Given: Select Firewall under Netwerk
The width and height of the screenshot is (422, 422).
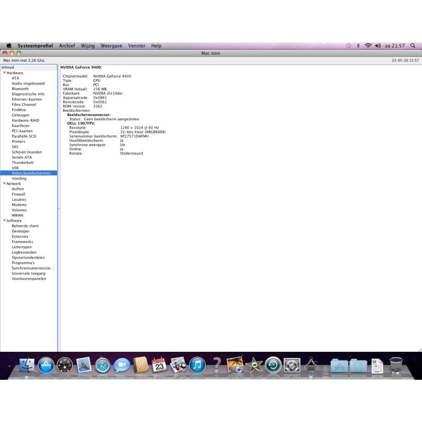Looking at the screenshot, I should coord(18,194).
